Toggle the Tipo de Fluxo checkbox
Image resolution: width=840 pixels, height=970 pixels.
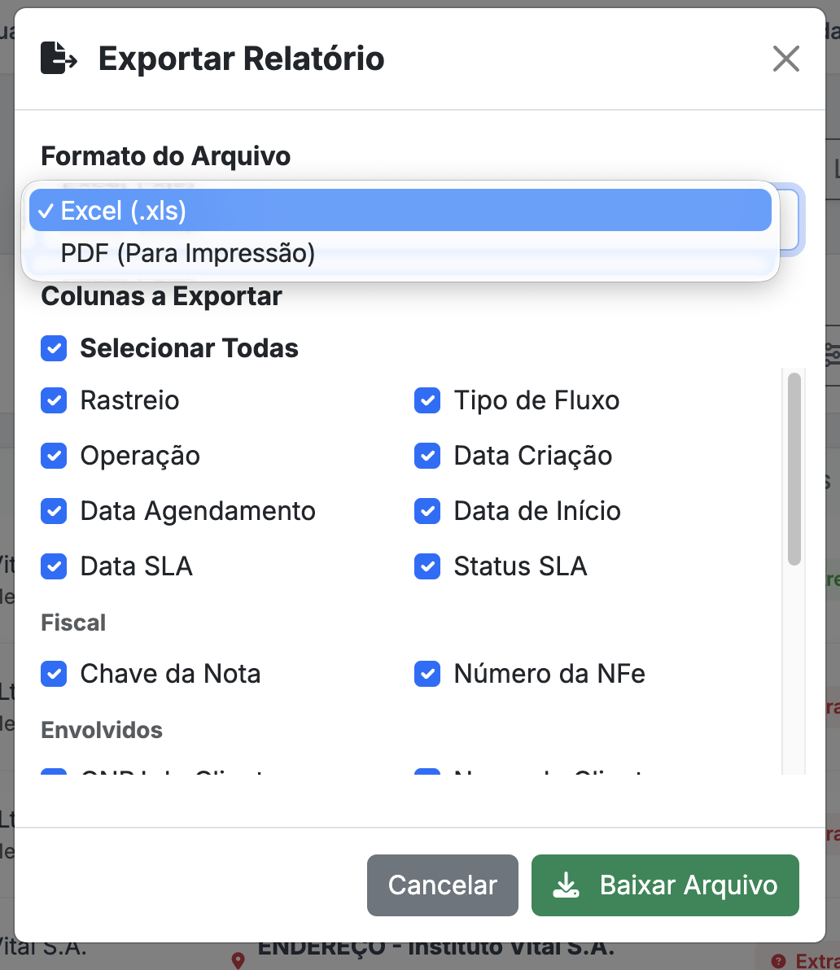427,400
